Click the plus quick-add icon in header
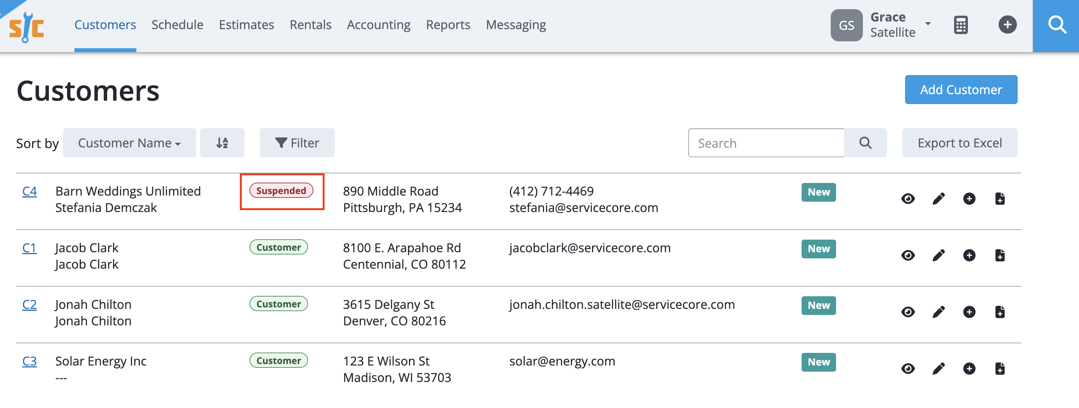Image resolution: width=1079 pixels, height=408 pixels. tap(1007, 25)
